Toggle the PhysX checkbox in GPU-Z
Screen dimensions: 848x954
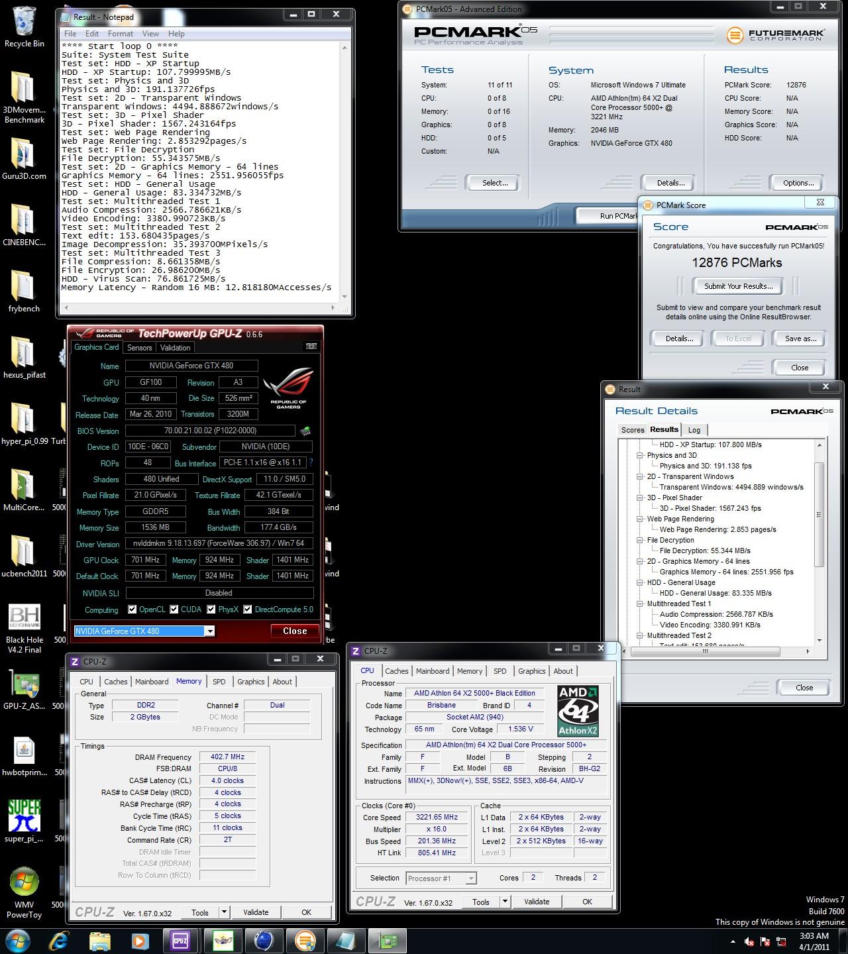click(211, 609)
